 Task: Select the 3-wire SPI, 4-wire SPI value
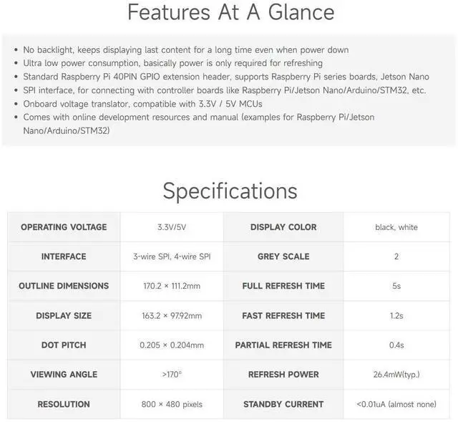tap(172, 256)
